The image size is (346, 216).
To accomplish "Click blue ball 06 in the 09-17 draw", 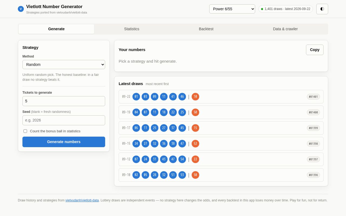I will coord(136,128).
